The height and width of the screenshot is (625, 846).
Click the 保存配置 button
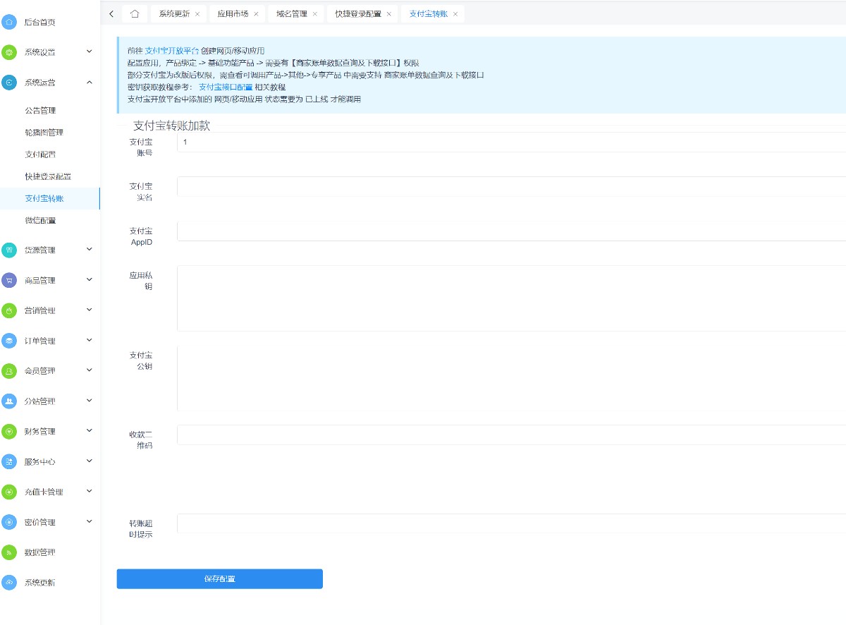click(x=219, y=579)
